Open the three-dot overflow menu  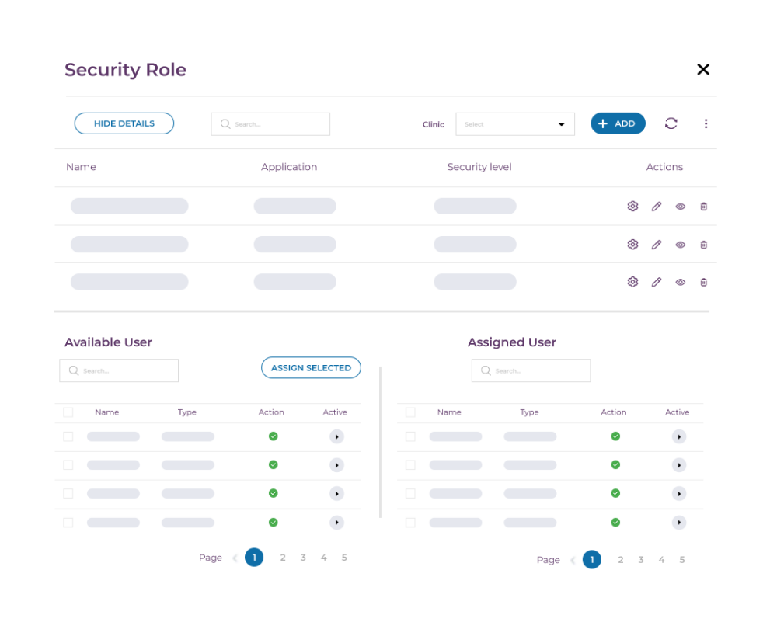pos(706,123)
